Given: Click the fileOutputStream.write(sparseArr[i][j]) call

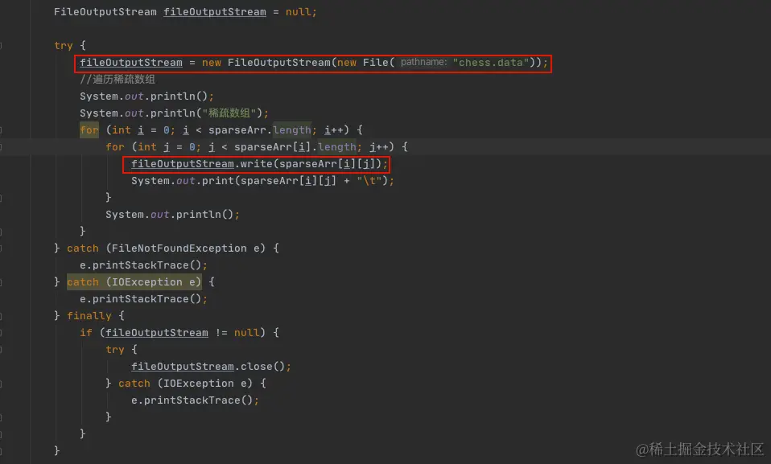Looking at the screenshot, I should 259,164.
